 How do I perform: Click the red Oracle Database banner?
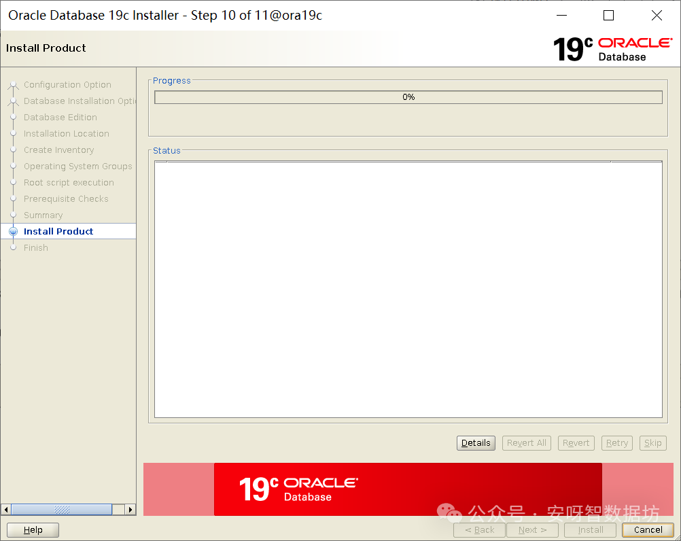(x=408, y=489)
